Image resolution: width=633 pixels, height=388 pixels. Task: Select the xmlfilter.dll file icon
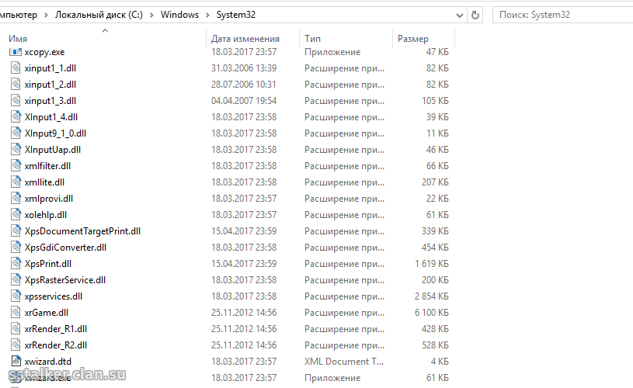click(x=16, y=166)
